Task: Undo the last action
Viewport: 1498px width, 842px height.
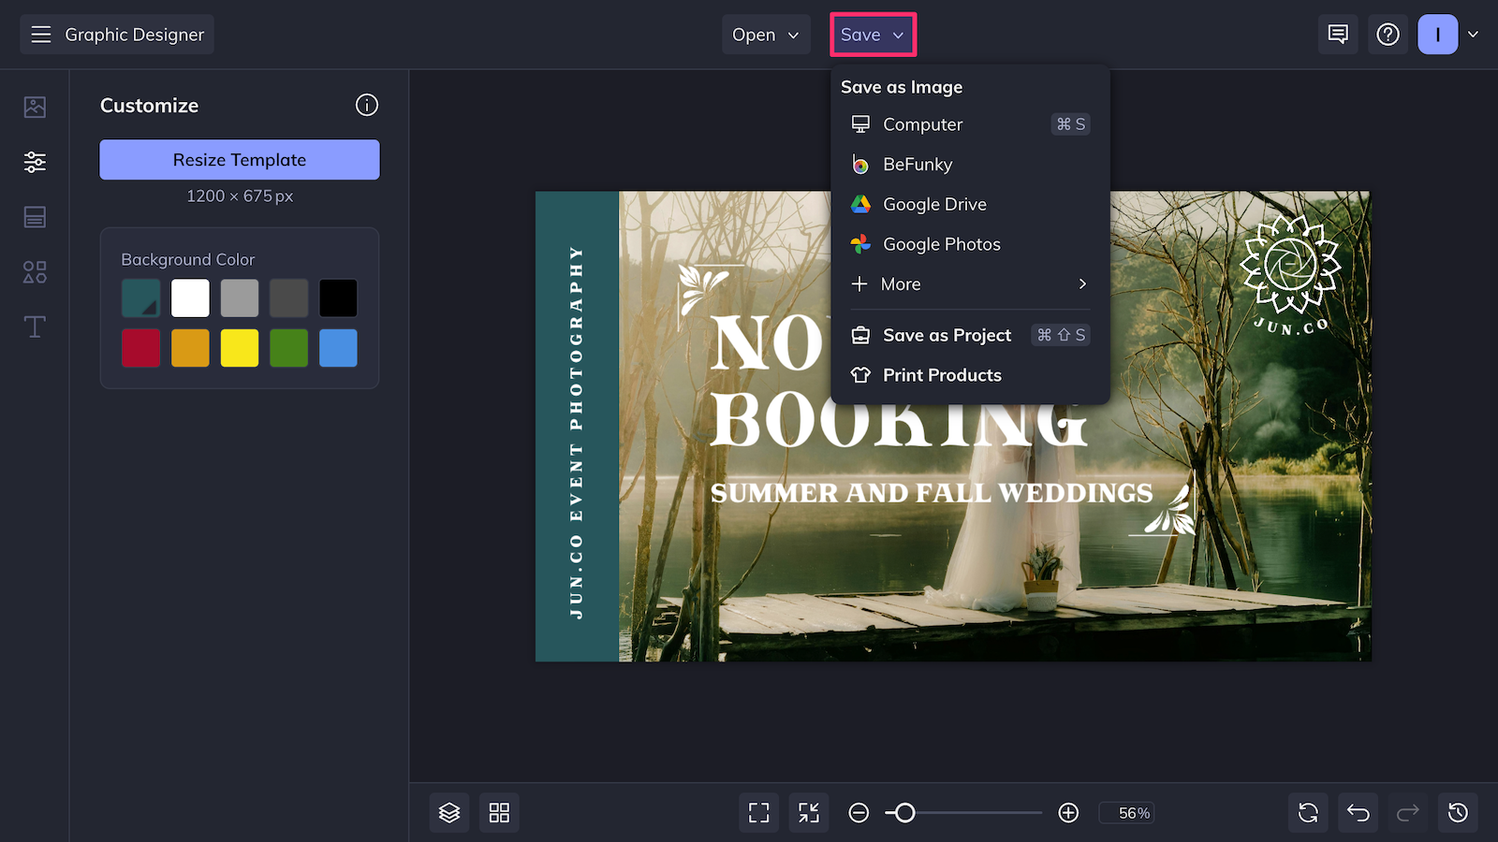Action: point(1357,812)
